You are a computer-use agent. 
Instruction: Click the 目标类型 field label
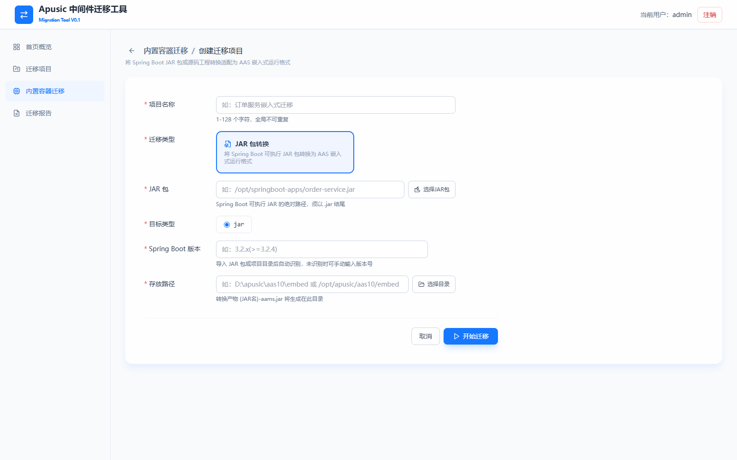[x=162, y=224]
